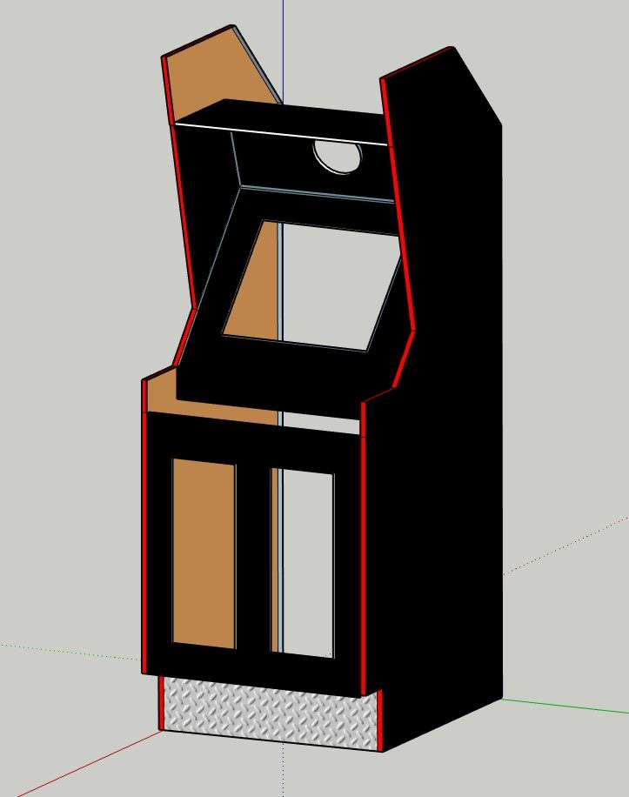Image resolution: width=629 pixels, height=797 pixels.
Task: Select the diamond plate kick panel
Action: coord(270,711)
